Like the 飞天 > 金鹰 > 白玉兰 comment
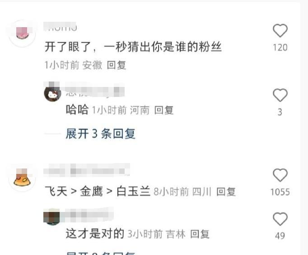Viewport: 308px width, 255px height. (x=280, y=175)
